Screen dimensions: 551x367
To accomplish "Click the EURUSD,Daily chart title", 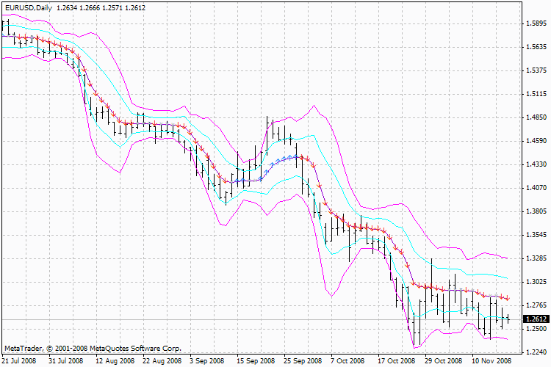I will (x=29, y=7).
